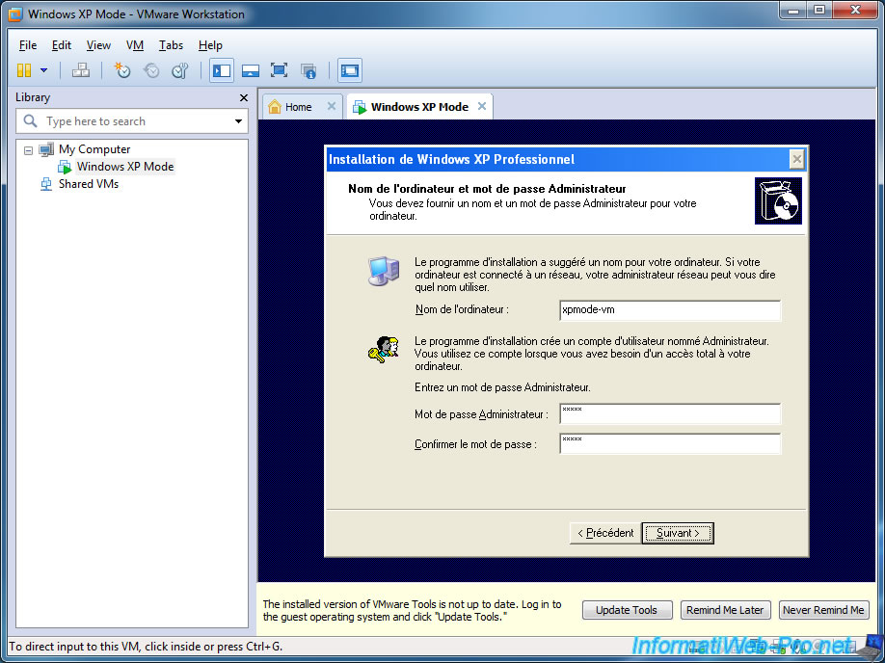Enter full screen mode icon
Viewport: 885px width, 663px height.
tap(279, 70)
